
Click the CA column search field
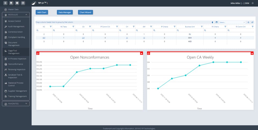pyautogui.click(x=83, y=30)
